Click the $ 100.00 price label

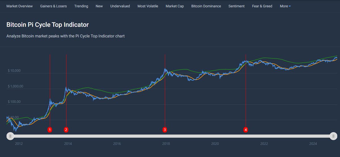coord(15,102)
